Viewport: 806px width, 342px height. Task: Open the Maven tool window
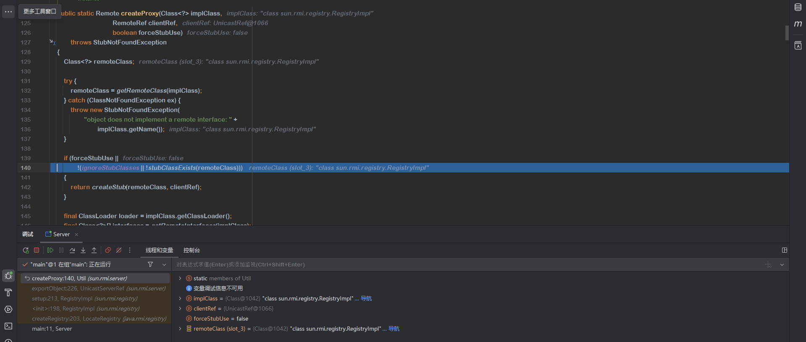(798, 24)
